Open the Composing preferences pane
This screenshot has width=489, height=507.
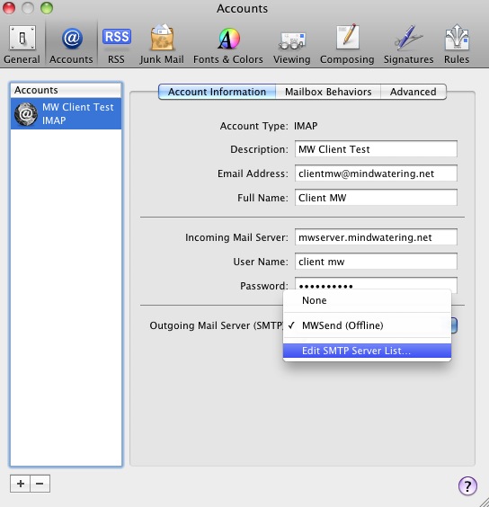click(347, 45)
